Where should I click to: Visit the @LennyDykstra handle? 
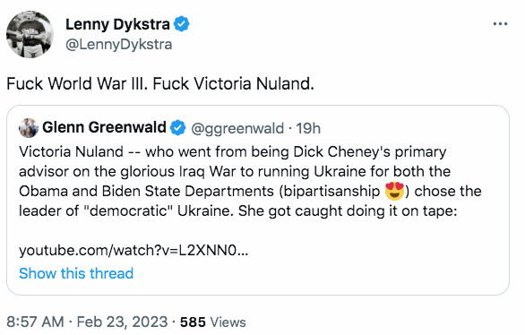coord(118,44)
